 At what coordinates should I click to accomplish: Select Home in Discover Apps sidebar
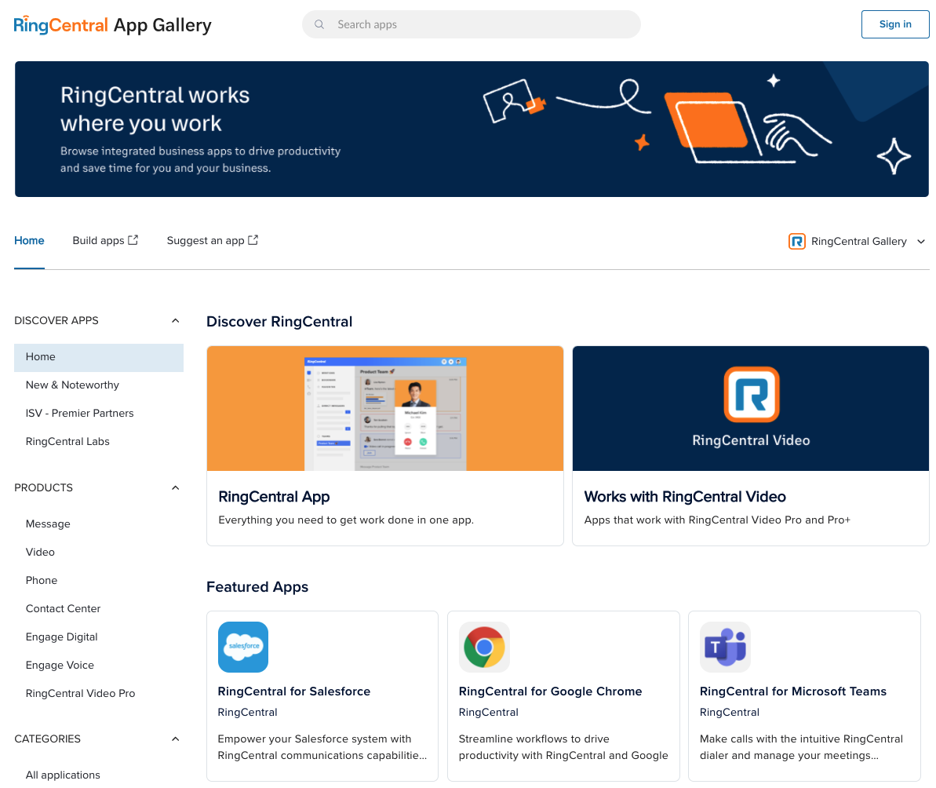point(99,357)
